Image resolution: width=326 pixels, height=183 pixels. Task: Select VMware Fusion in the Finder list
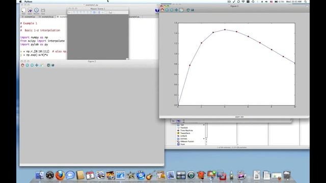coord(187,141)
